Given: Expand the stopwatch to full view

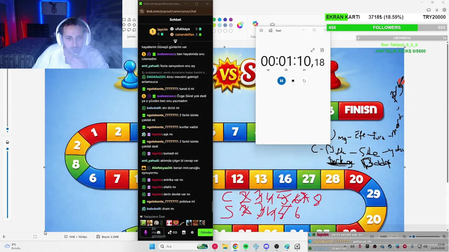Looking at the screenshot, I should [x=313, y=50].
